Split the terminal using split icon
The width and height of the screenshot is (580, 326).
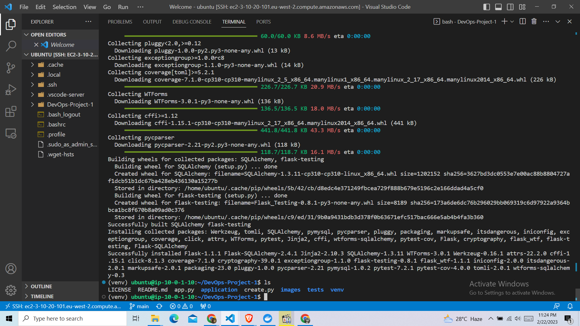pyautogui.click(x=522, y=21)
